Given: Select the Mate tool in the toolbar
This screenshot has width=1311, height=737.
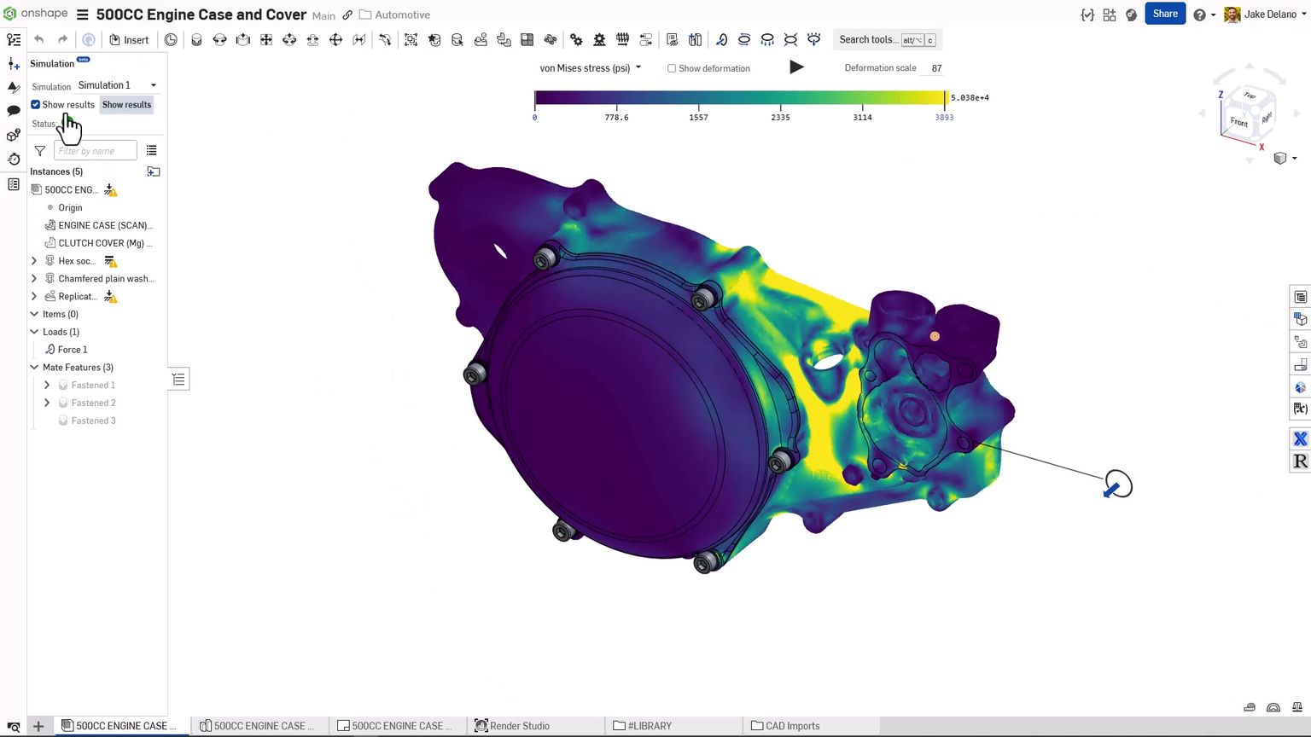Looking at the screenshot, I should 197,39.
